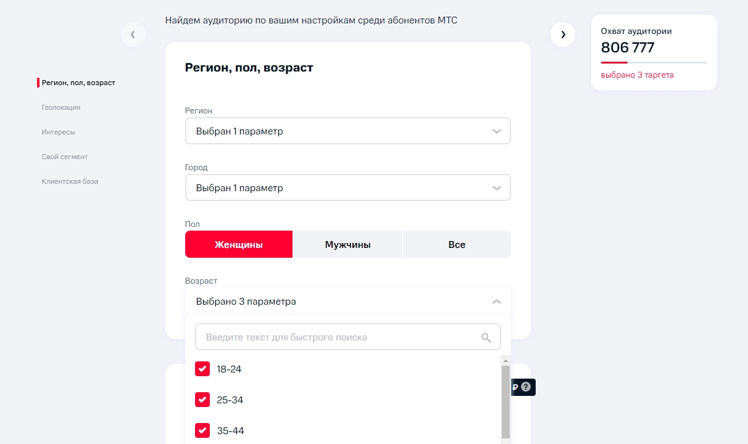Open help via the question mark icon
The image size is (748, 444).
tap(525, 387)
